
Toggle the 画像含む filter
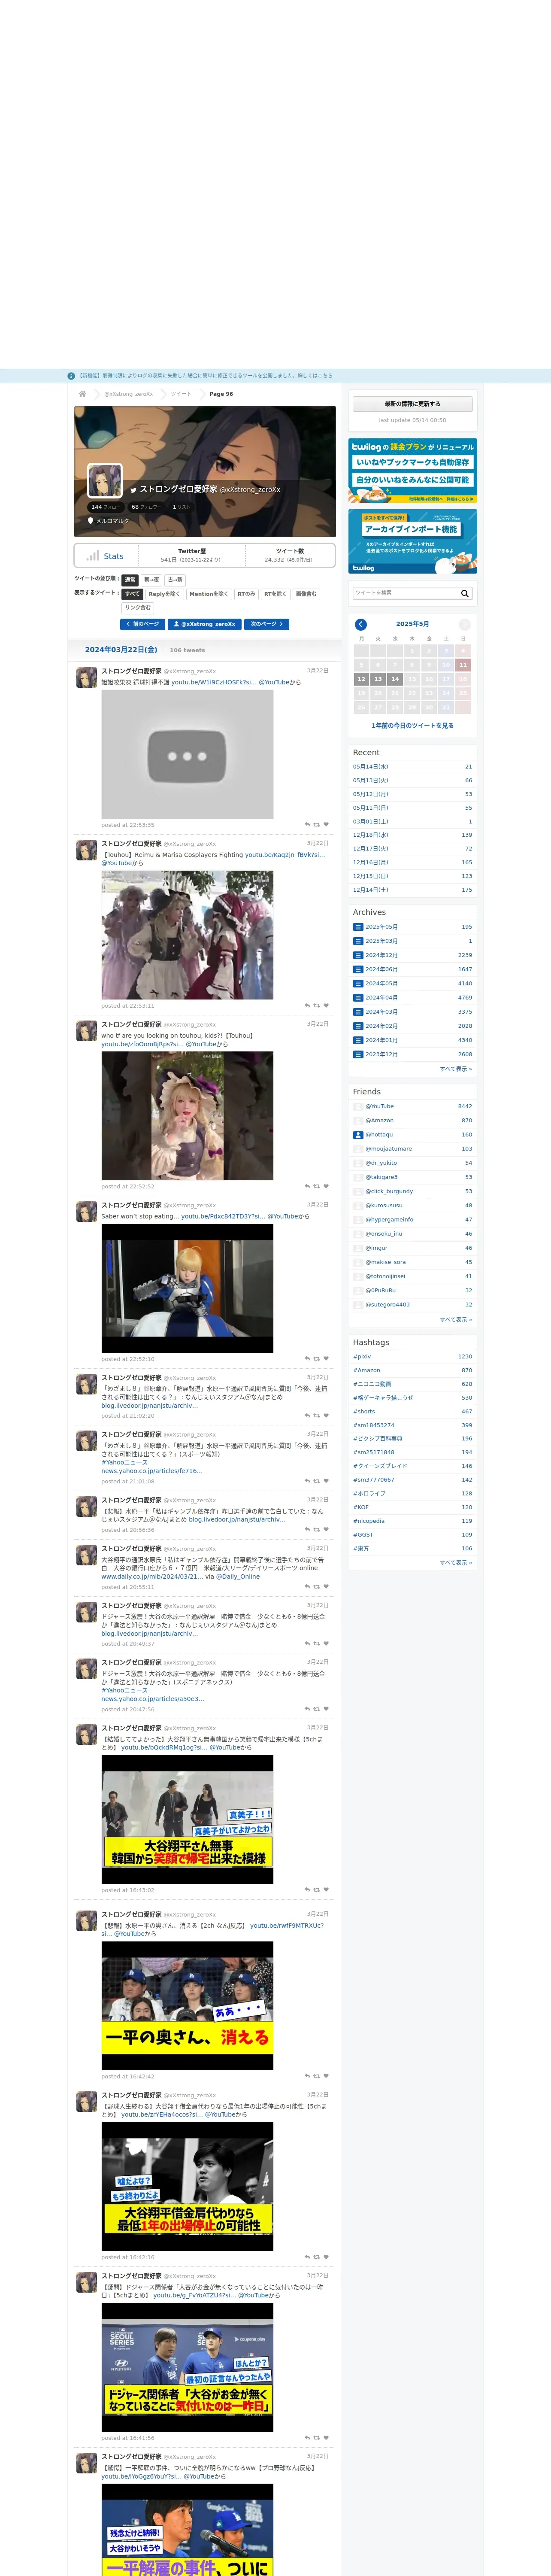click(306, 594)
